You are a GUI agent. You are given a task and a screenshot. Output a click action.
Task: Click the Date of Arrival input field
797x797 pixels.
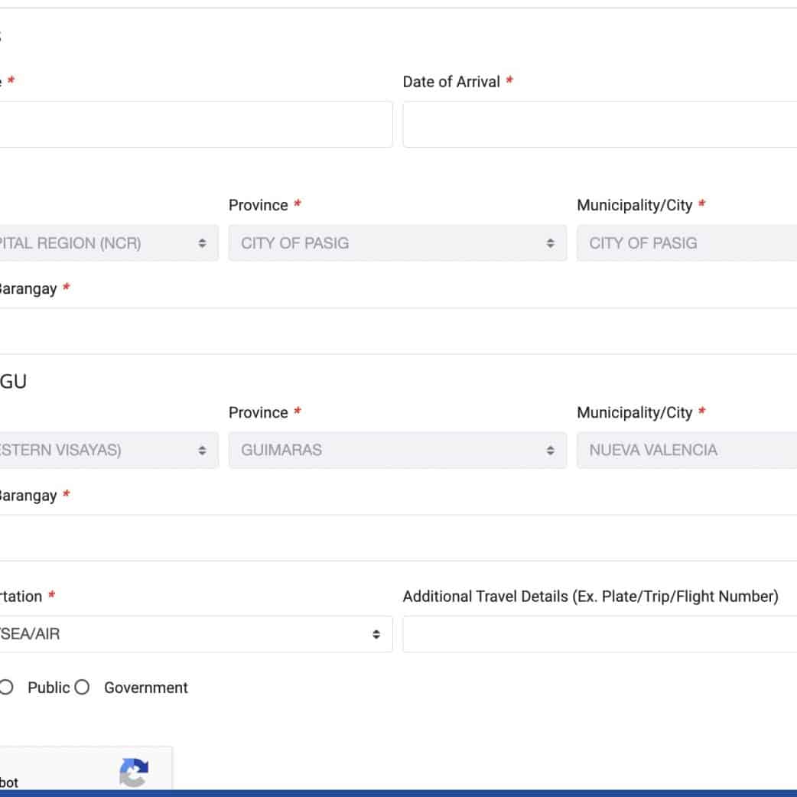(x=600, y=125)
